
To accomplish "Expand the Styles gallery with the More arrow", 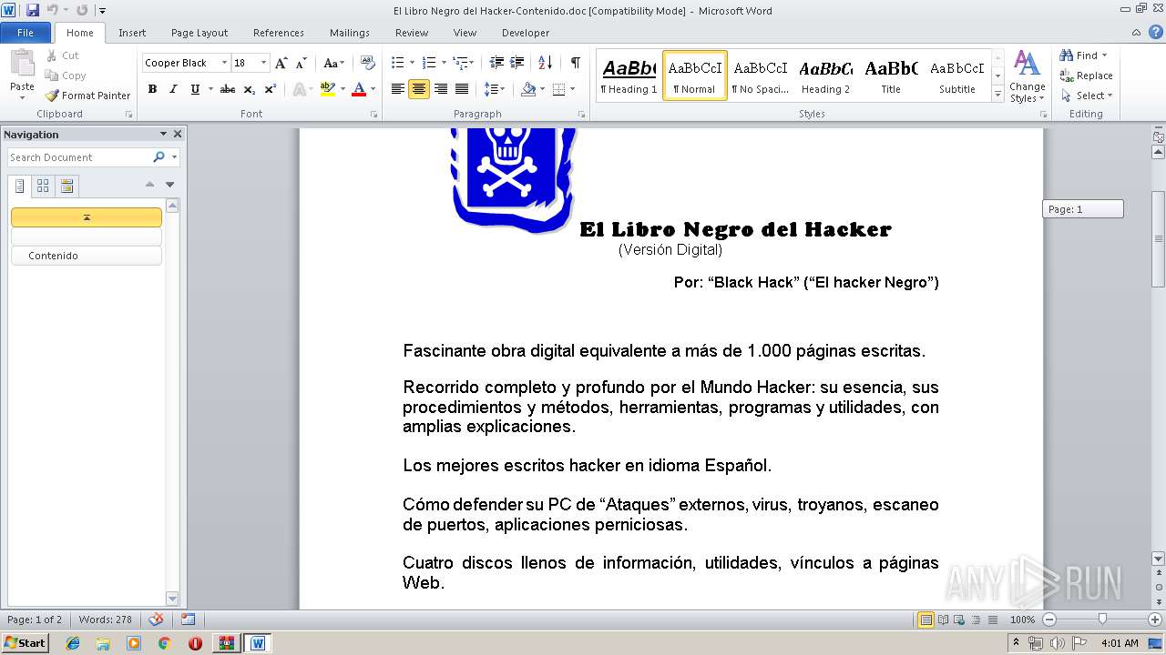I will pos(997,96).
